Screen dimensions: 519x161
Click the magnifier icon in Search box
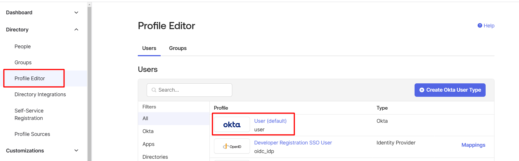(x=154, y=90)
